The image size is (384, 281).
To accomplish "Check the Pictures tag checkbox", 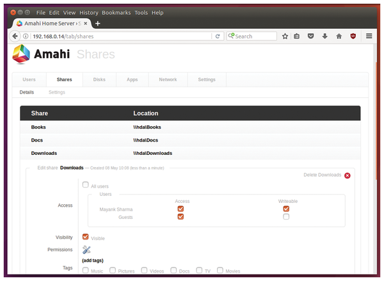I will point(113,270).
